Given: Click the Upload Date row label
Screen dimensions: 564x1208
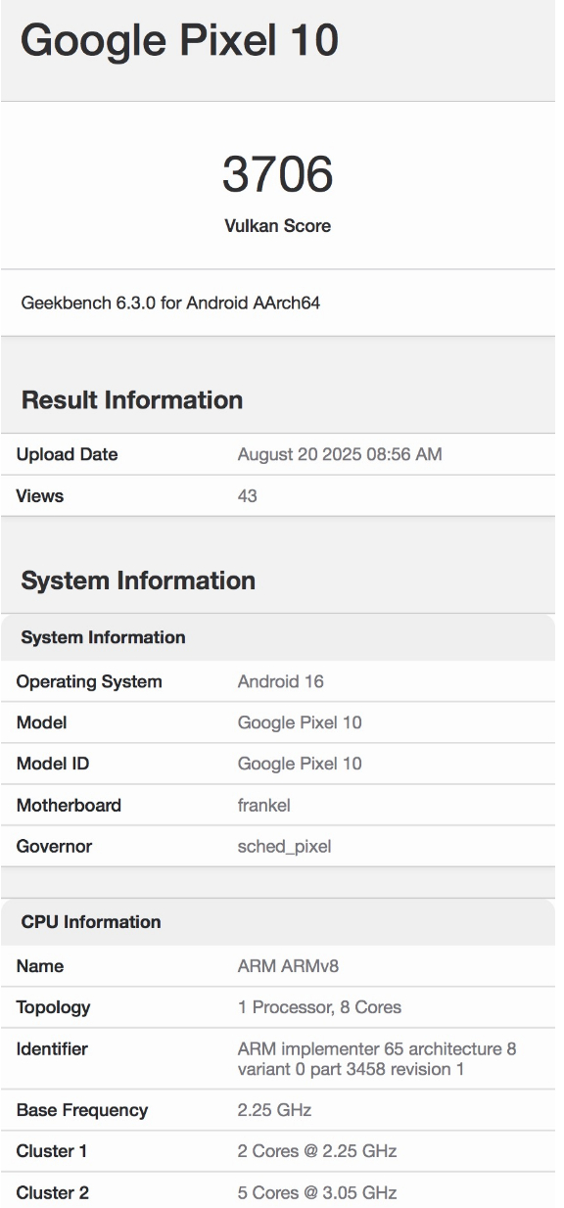Looking at the screenshot, I should pos(67,454).
